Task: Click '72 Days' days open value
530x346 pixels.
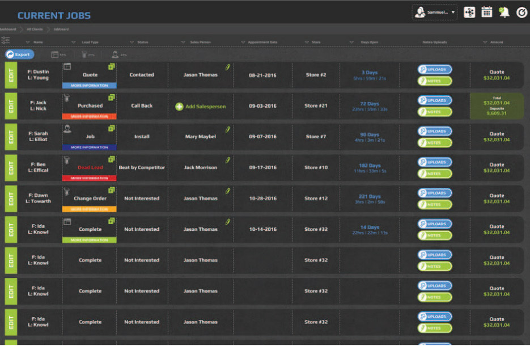Action: tap(370, 103)
